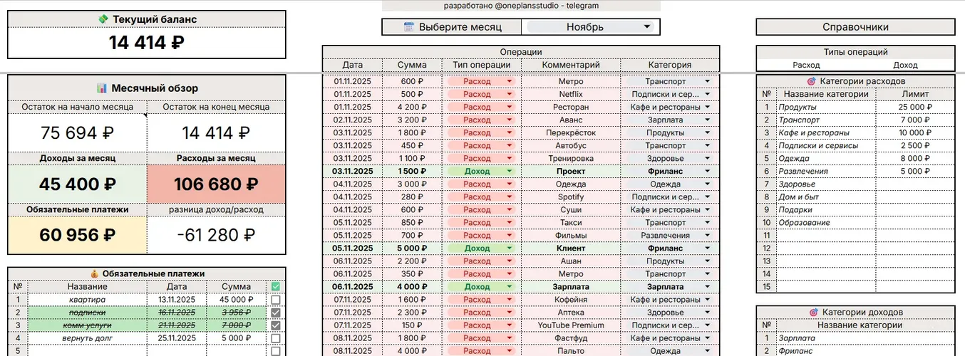Screen dimensions: 965x356
Task: Open the Ноябрь month dropdown
Action: (x=647, y=27)
